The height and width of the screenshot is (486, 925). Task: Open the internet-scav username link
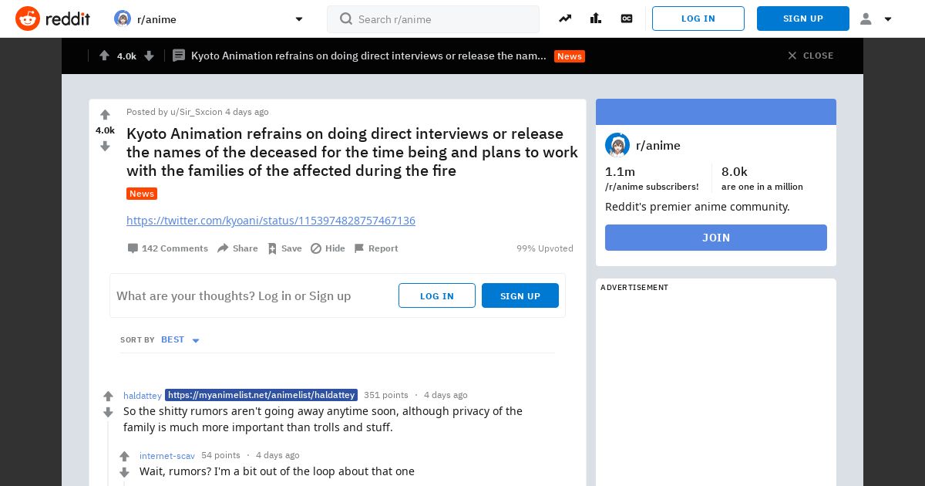167,456
